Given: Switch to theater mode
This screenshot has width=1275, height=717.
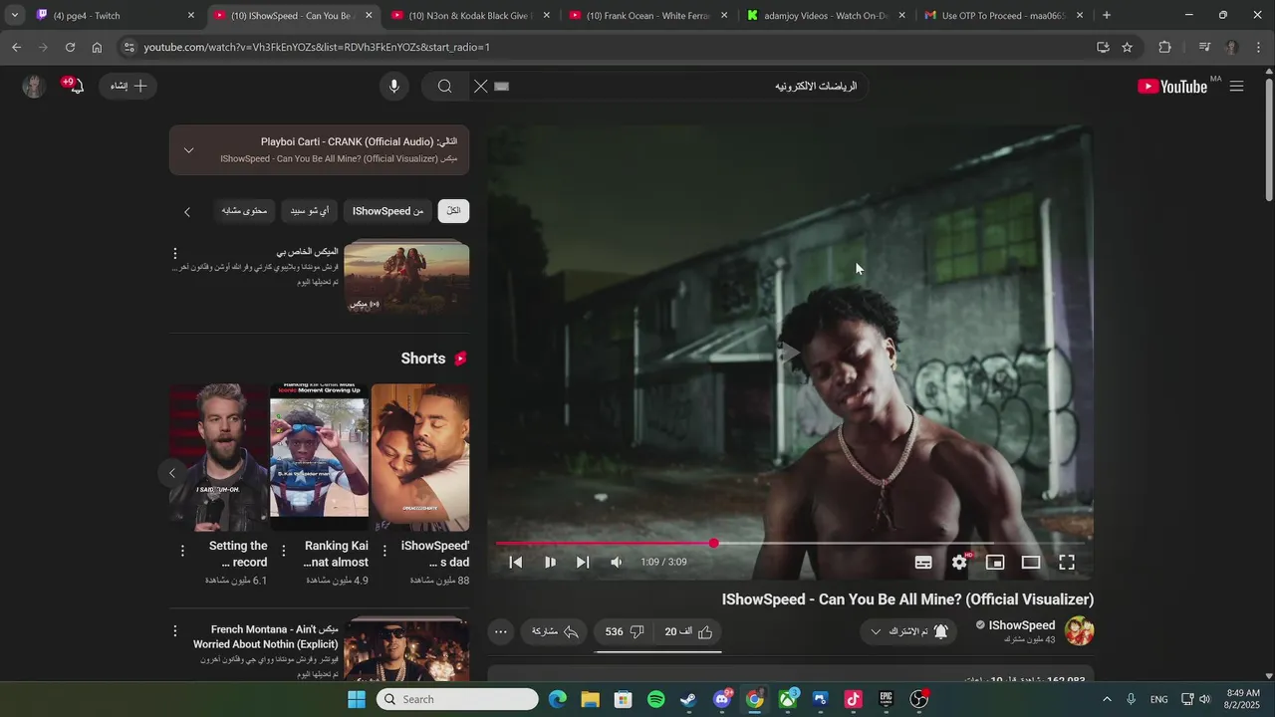Looking at the screenshot, I should coord(1031,562).
